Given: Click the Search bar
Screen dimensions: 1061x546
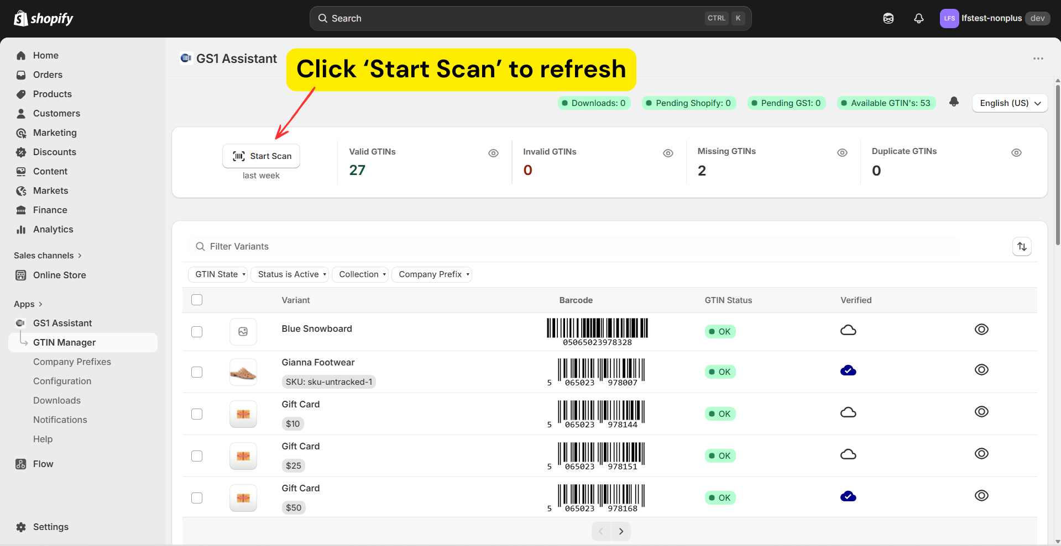Looking at the screenshot, I should [x=530, y=18].
